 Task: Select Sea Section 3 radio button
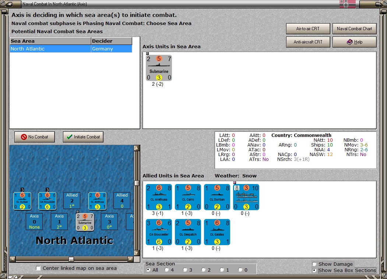pyautogui.click(x=185, y=270)
